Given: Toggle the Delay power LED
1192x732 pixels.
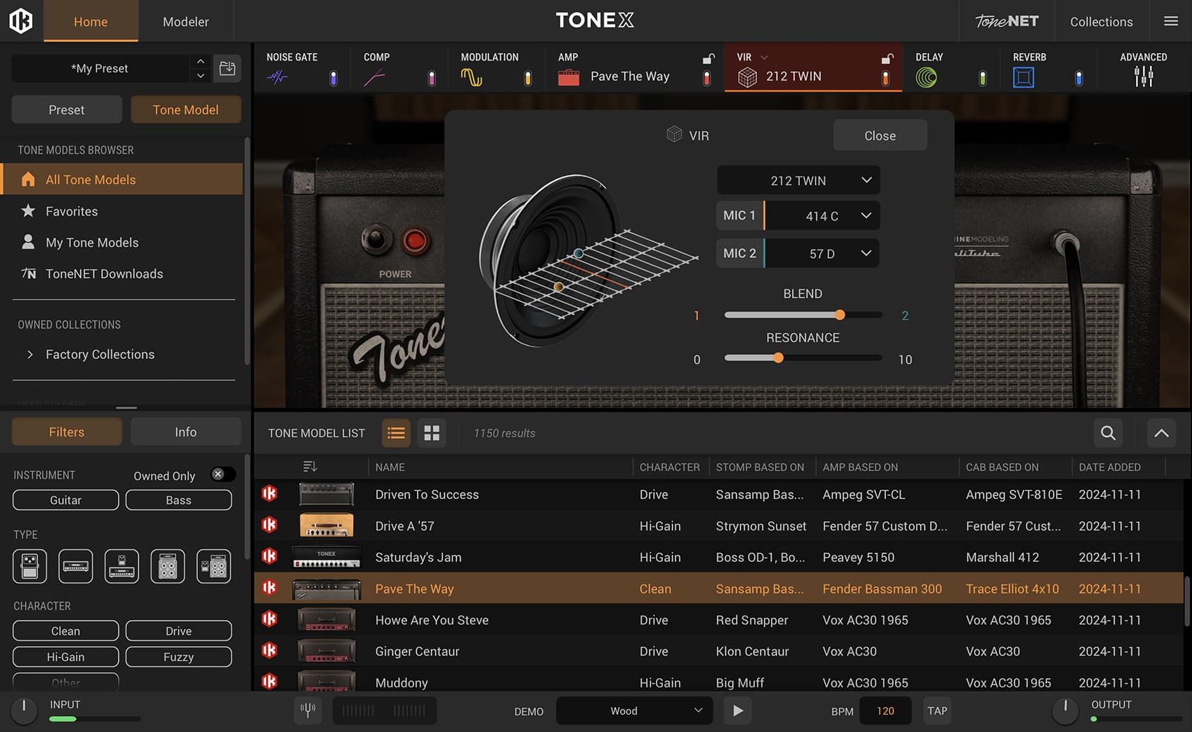Looking at the screenshot, I should point(982,78).
